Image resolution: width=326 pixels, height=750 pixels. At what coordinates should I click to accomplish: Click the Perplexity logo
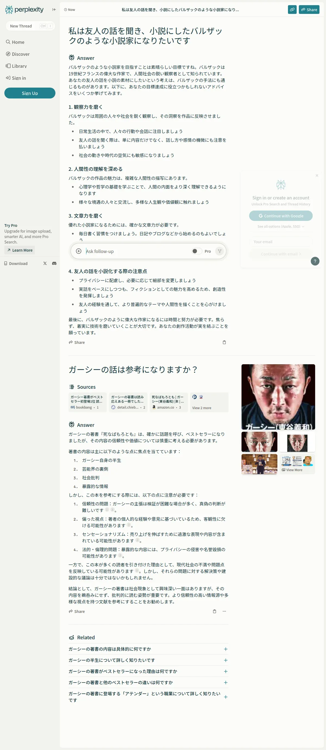pyautogui.click(x=24, y=10)
